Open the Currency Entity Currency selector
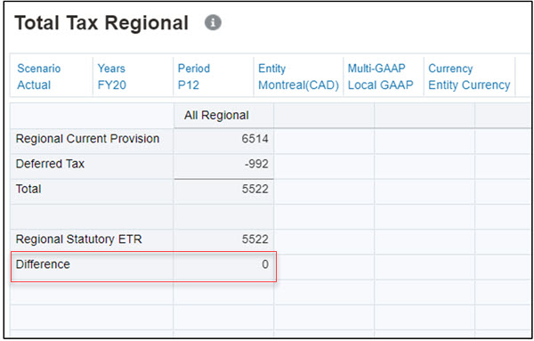 (x=469, y=77)
